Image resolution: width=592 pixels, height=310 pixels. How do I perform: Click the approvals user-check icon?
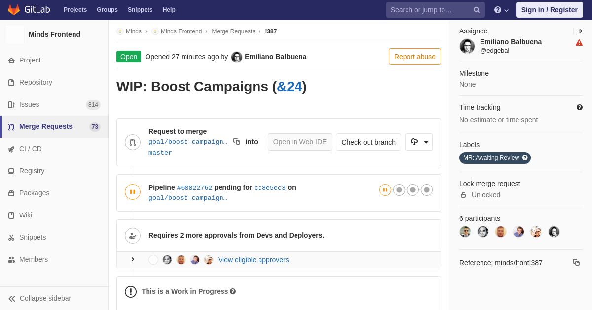pyautogui.click(x=133, y=236)
